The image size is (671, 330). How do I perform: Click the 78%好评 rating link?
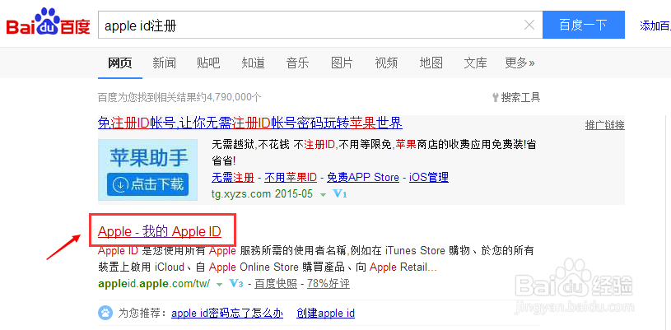(x=329, y=283)
